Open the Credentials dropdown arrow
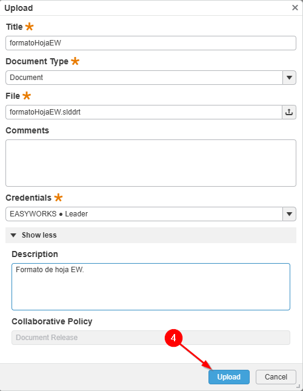 coord(289,214)
